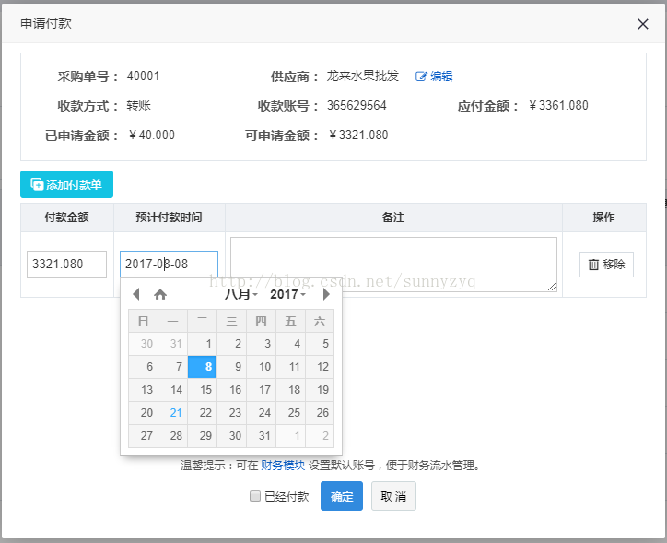Pick August 9 in the calendar

click(x=232, y=366)
